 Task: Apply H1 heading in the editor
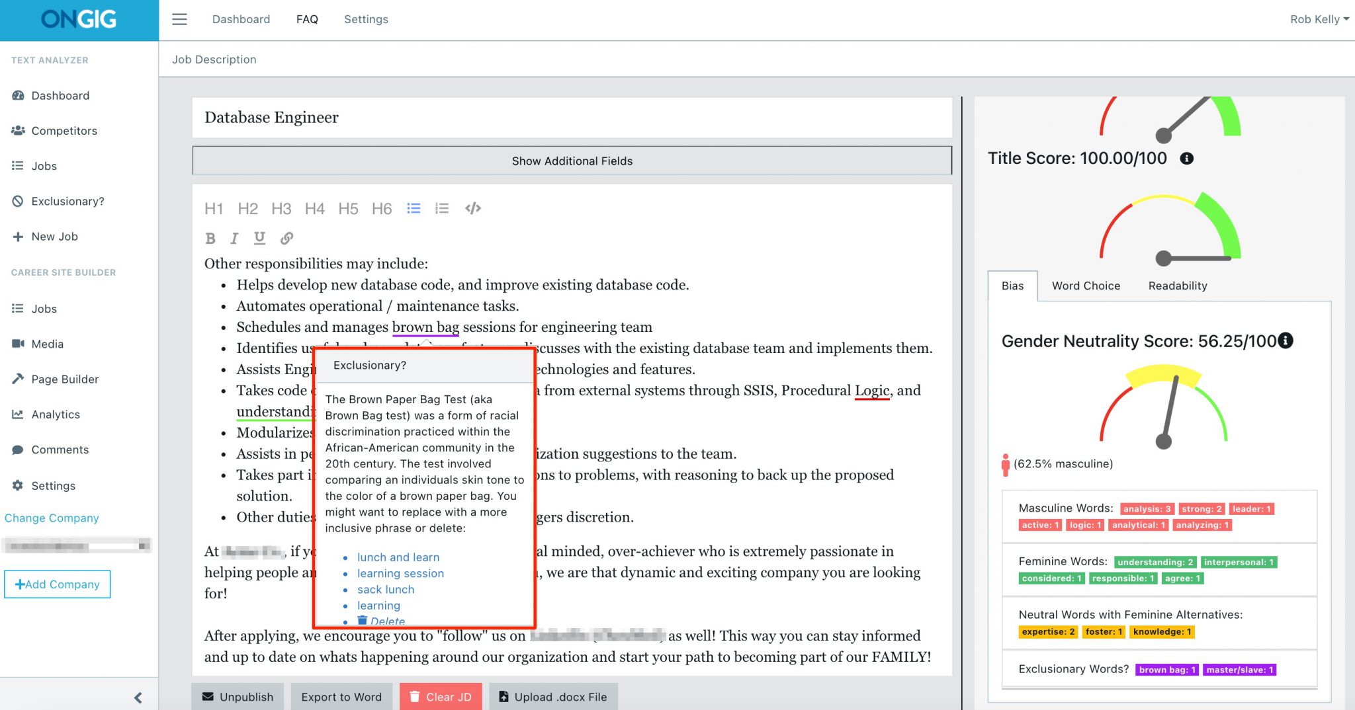213,208
